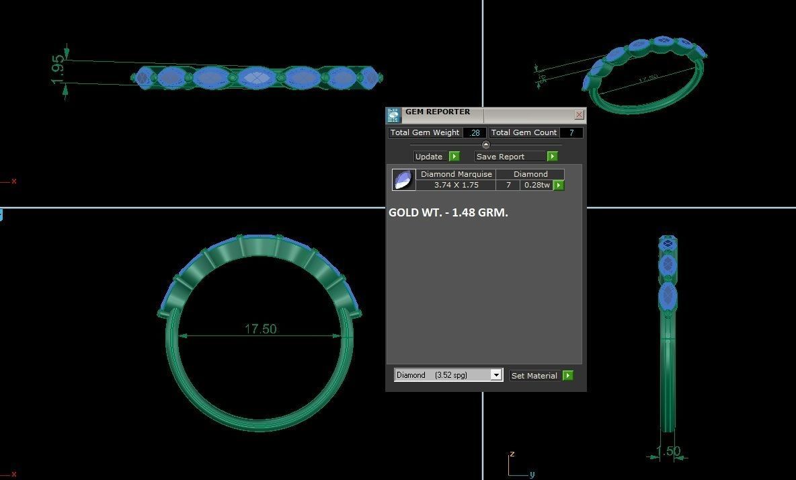Click the green arrow next to Save Report
This screenshot has height=480, width=796.
(x=553, y=156)
